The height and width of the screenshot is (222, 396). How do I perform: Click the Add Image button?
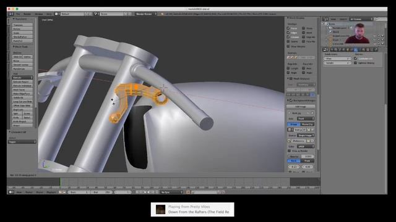301,107
